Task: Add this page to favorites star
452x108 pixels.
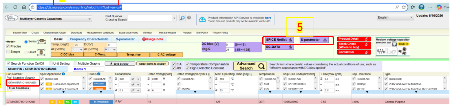Action: (x=404, y=7)
